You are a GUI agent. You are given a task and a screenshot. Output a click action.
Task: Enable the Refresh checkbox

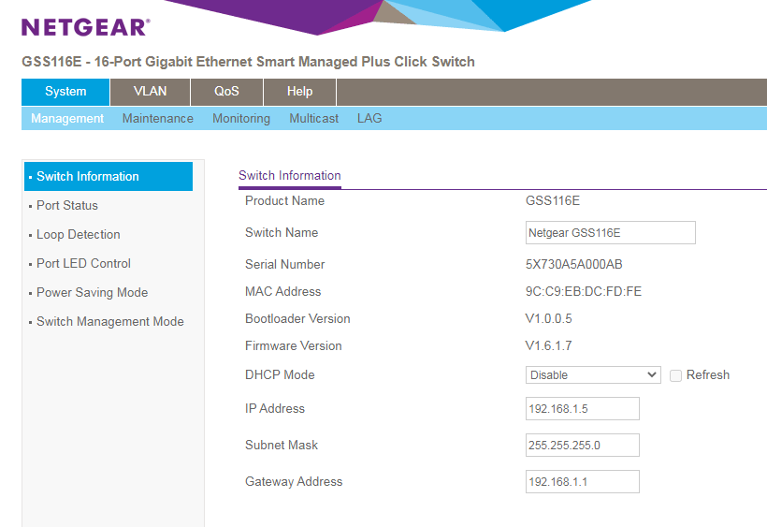[x=675, y=375]
